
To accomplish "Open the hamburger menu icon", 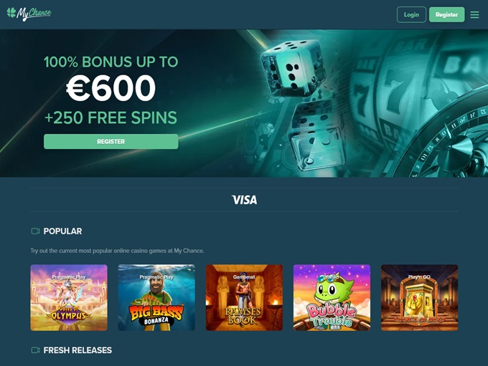I will (x=474, y=14).
